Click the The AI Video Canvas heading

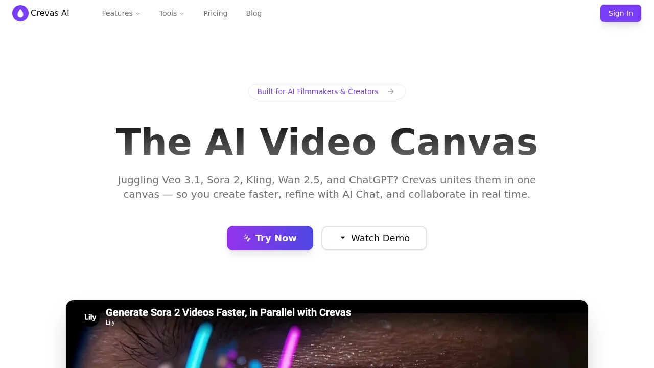(x=327, y=142)
